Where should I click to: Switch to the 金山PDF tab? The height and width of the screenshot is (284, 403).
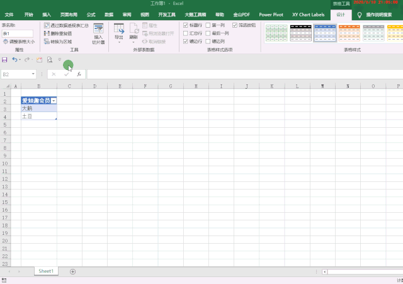[242, 14]
